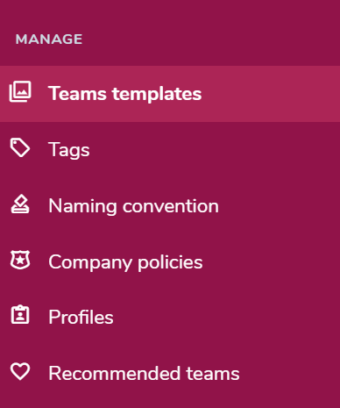Screen dimensions: 340x408
Task: Open the Teams templates menu item
Action: 170,94
